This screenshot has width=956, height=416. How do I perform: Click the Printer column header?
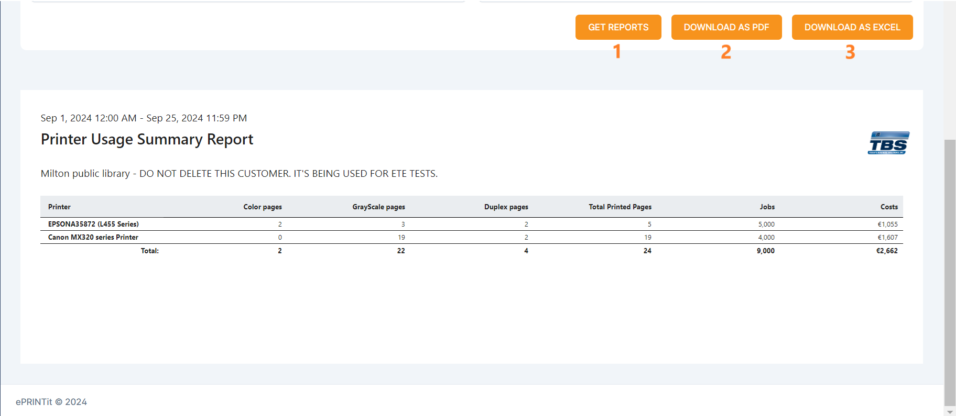59,207
